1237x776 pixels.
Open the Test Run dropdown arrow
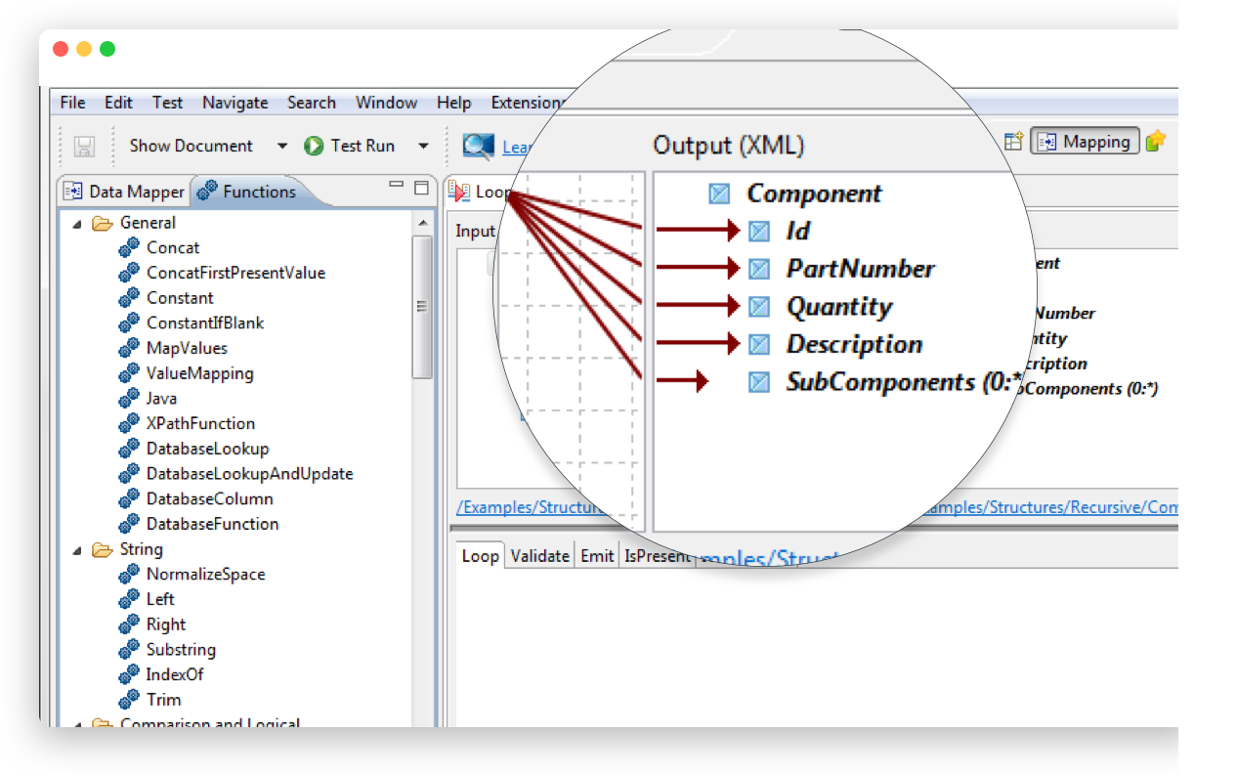422,145
